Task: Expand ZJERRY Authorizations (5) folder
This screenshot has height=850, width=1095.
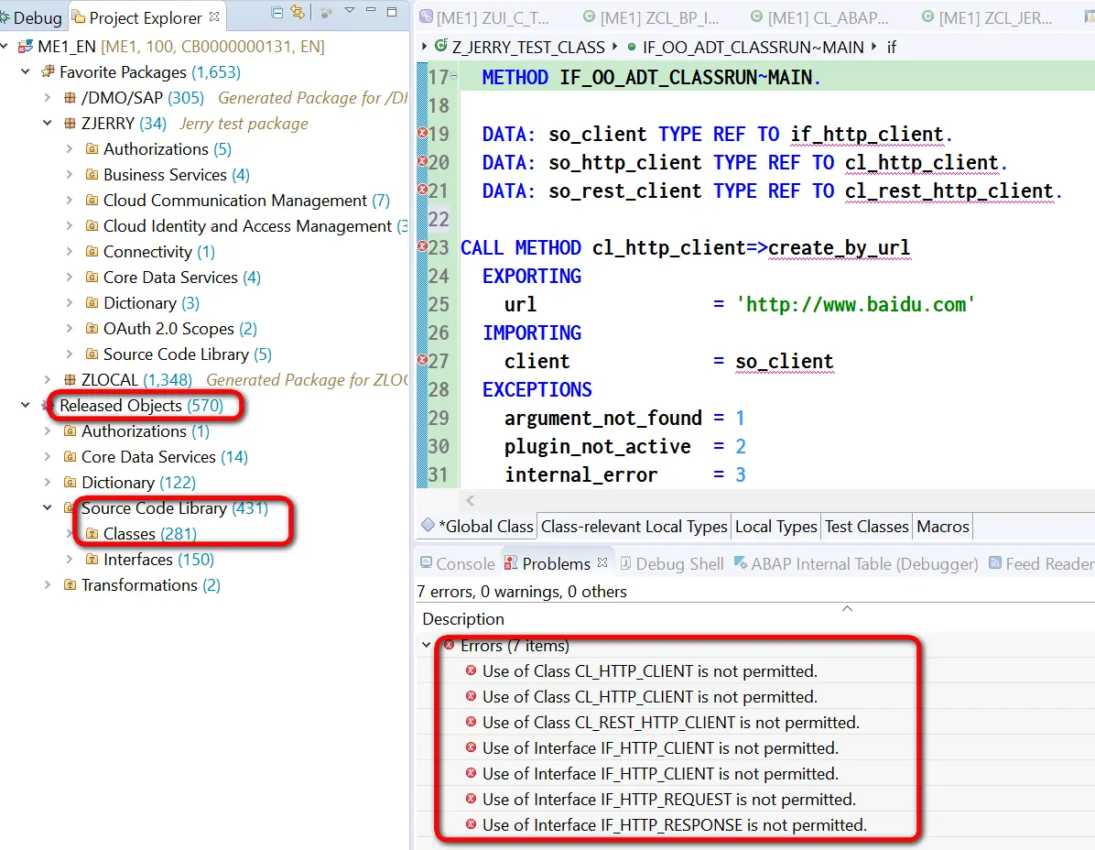Action: pos(70,148)
